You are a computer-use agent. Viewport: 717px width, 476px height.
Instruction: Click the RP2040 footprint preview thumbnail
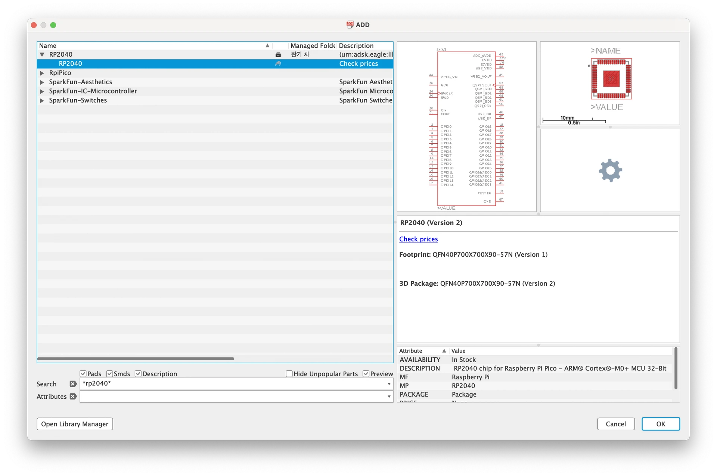click(611, 79)
